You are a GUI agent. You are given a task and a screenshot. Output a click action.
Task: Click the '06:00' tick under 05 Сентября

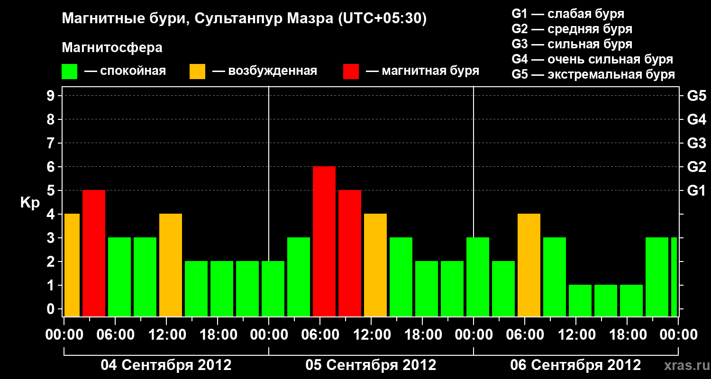(x=320, y=335)
